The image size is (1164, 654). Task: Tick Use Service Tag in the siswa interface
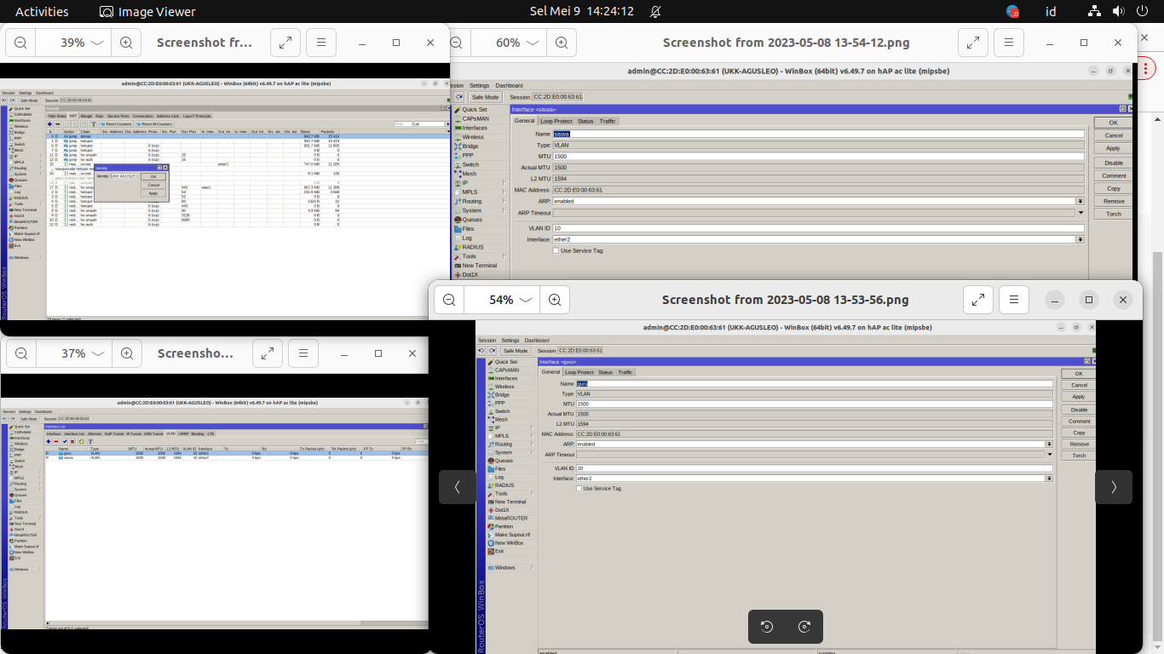556,251
